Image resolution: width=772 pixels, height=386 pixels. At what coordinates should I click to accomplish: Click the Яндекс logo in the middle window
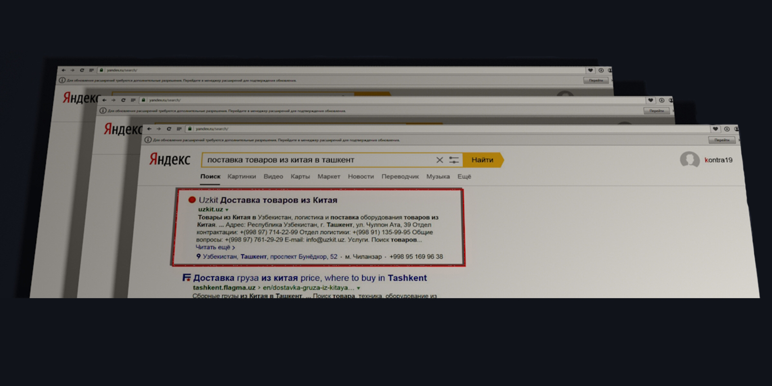click(123, 129)
